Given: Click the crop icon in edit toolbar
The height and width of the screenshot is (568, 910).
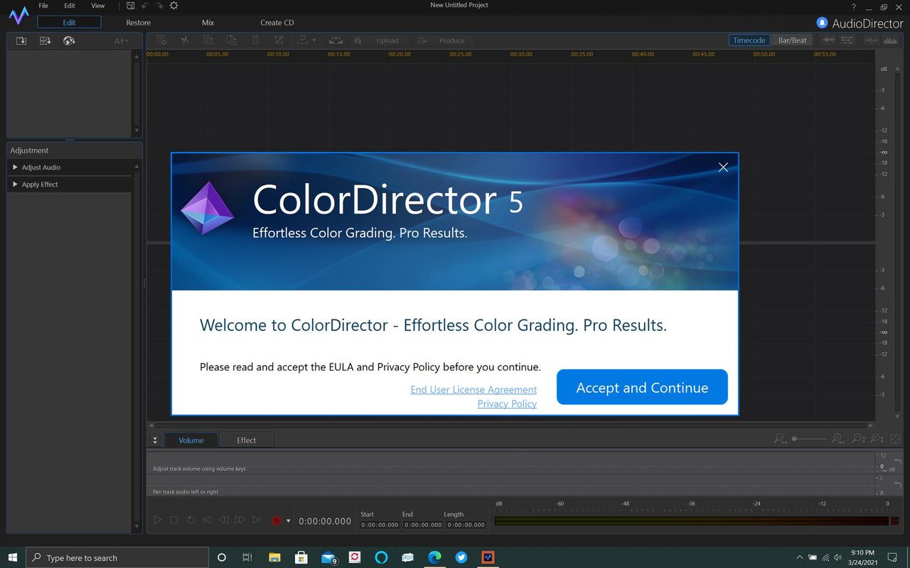Looking at the screenshot, I should pyautogui.click(x=279, y=40).
